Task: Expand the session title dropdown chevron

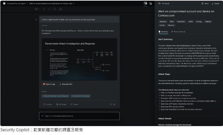Action: (x=74, y=4)
